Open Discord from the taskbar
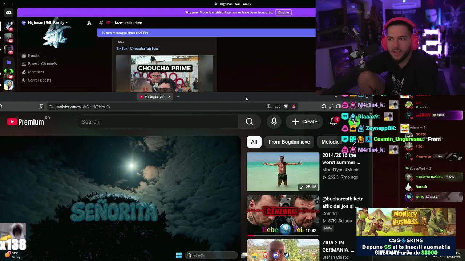The image size is (465, 261). pos(276,256)
